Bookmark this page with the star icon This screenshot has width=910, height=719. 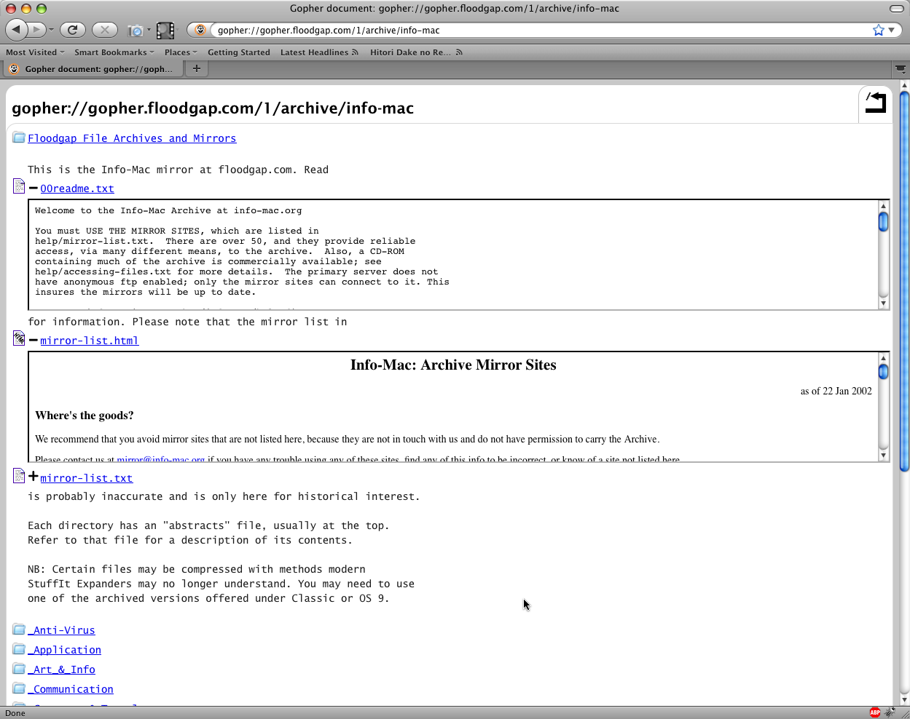tap(878, 31)
